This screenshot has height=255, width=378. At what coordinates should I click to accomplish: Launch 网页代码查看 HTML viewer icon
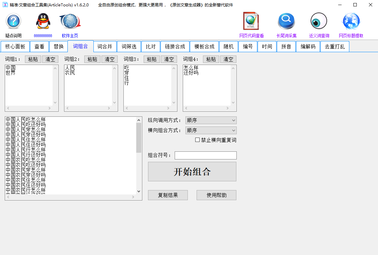click(251, 22)
